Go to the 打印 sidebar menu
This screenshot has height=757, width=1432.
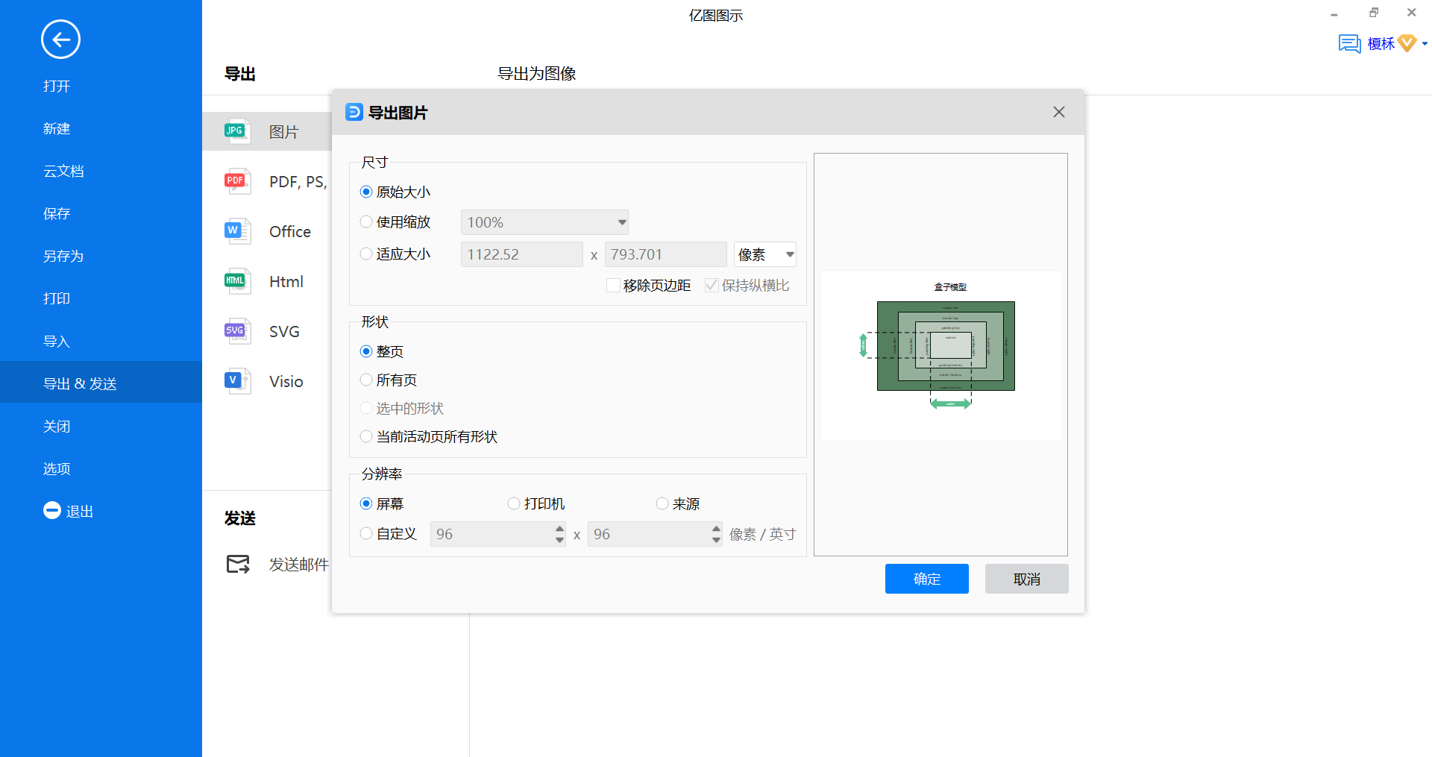tap(57, 299)
